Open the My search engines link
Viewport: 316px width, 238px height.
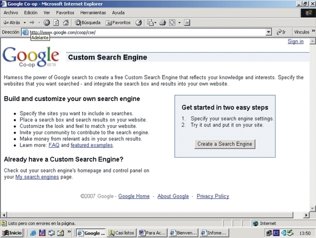pos(37,177)
